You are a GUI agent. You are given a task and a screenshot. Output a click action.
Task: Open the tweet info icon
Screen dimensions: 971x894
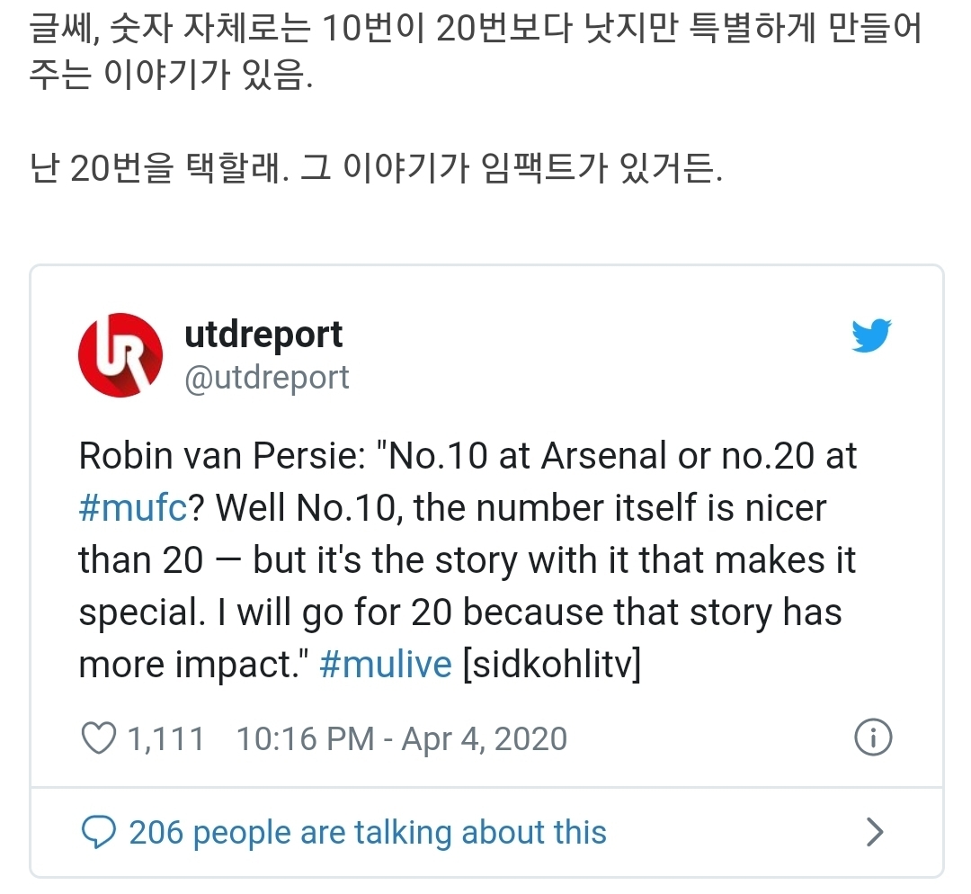871,738
